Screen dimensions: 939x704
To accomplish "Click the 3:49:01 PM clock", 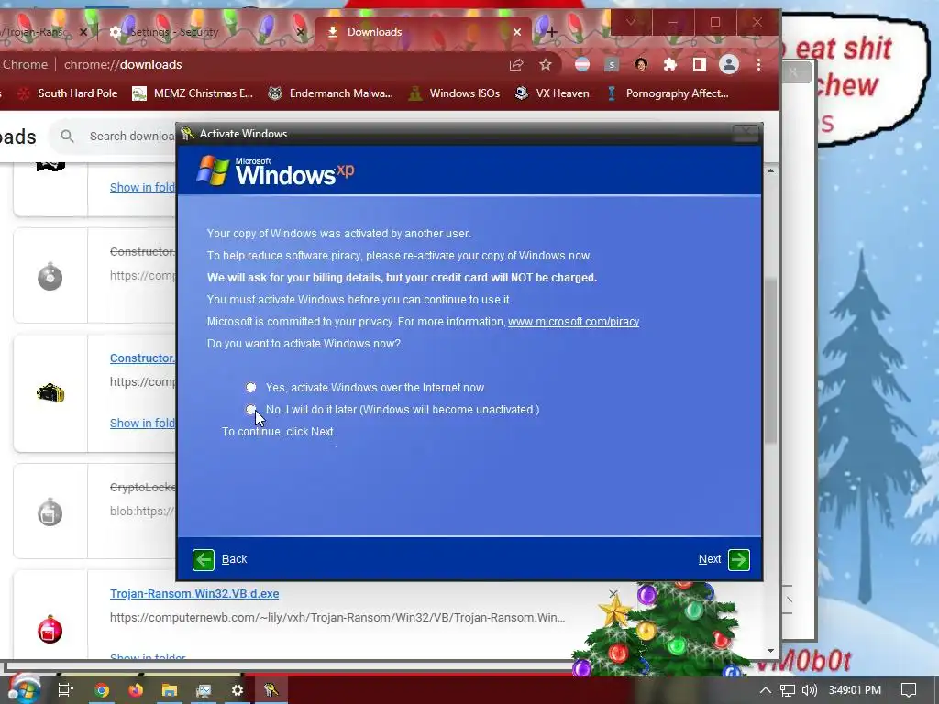I will 855,690.
